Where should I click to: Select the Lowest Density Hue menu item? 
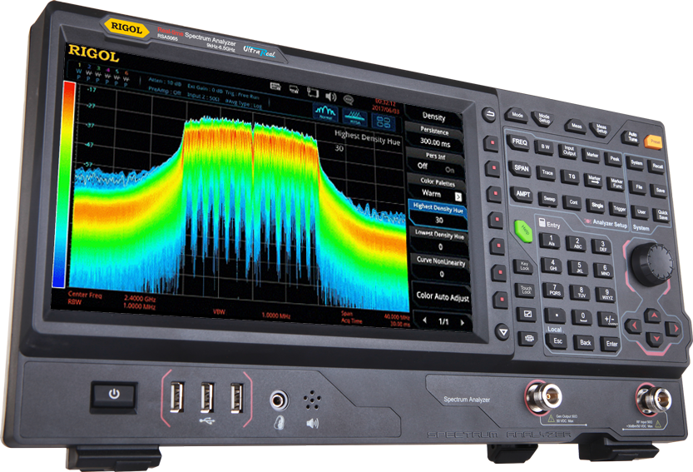pyautogui.click(x=440, y=241)
